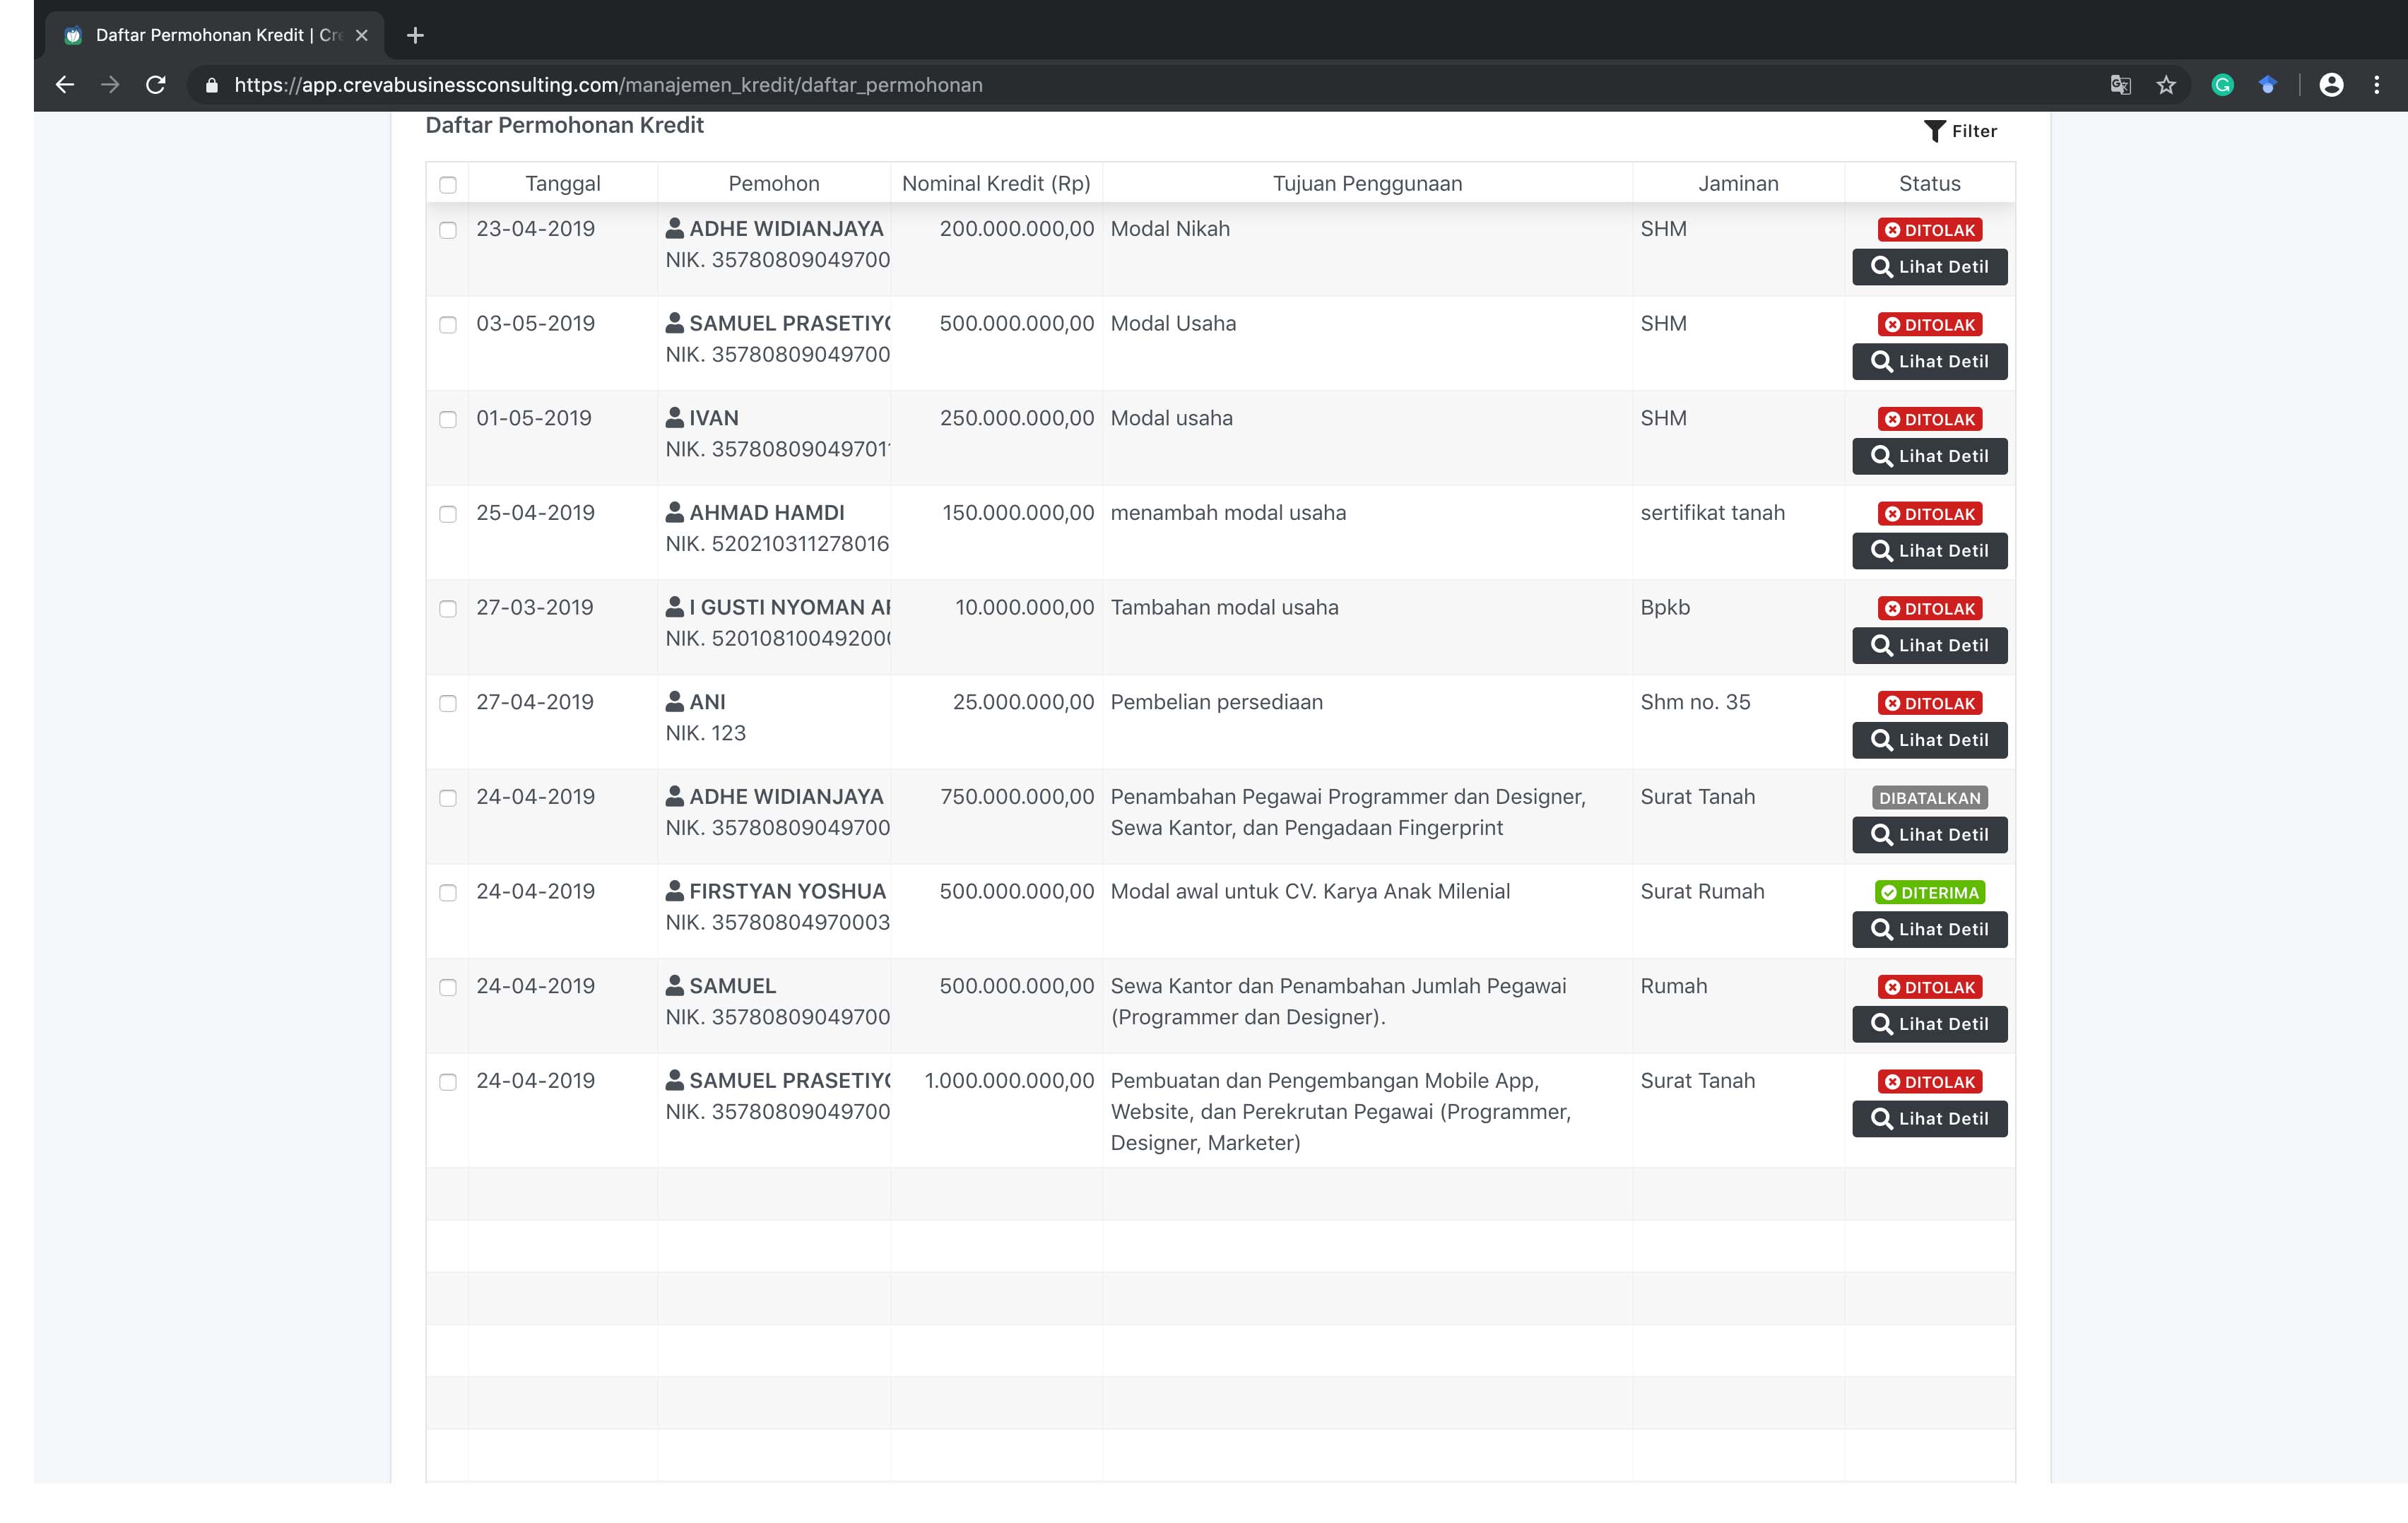Click the site padlock security icon

click(211, 85)
